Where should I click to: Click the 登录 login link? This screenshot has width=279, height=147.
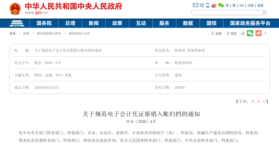tap(260, 5)
